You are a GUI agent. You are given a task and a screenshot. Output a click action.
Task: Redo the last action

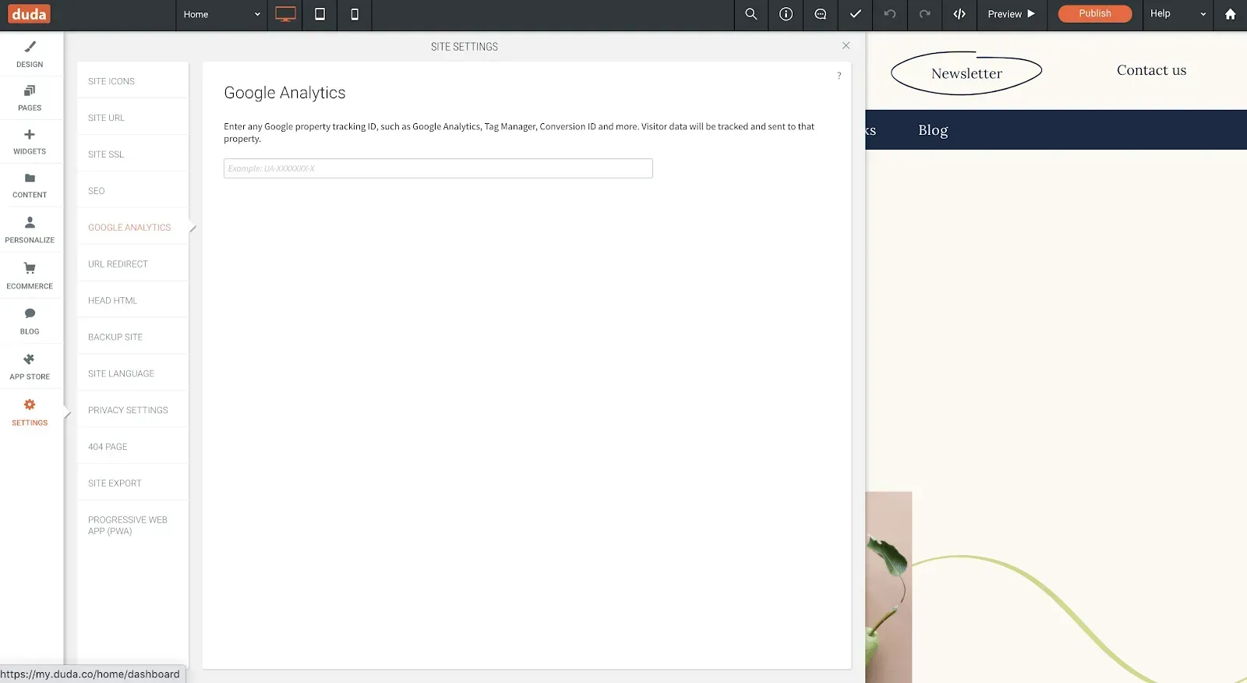[x=924, y=14]
